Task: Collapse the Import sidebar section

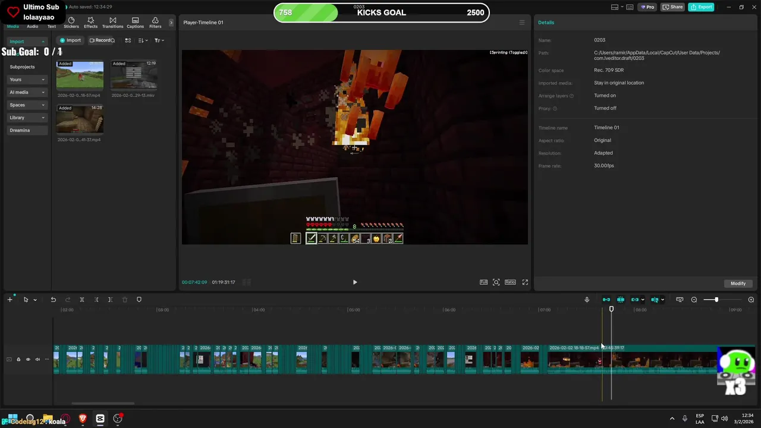Action: (27, 42)
